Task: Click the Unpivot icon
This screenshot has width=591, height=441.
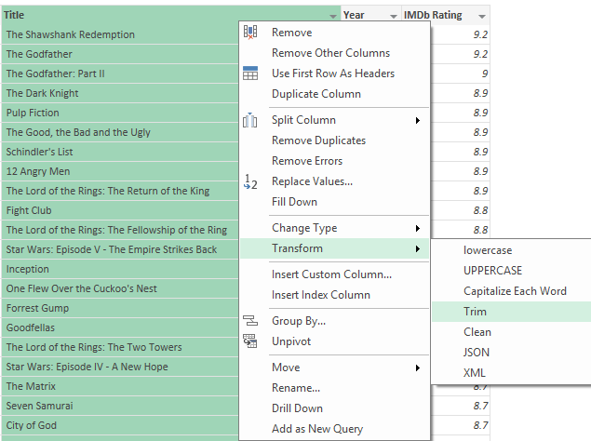Action: point(250,341)
